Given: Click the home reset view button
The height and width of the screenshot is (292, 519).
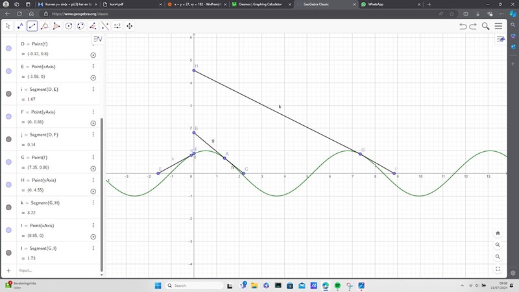Looking at the screenshot, I should click(x=498, y=233).
